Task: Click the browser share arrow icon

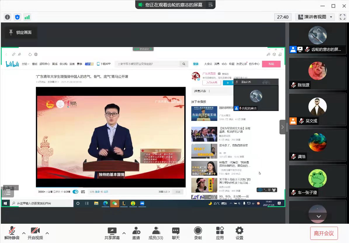Action: [268, 55]
